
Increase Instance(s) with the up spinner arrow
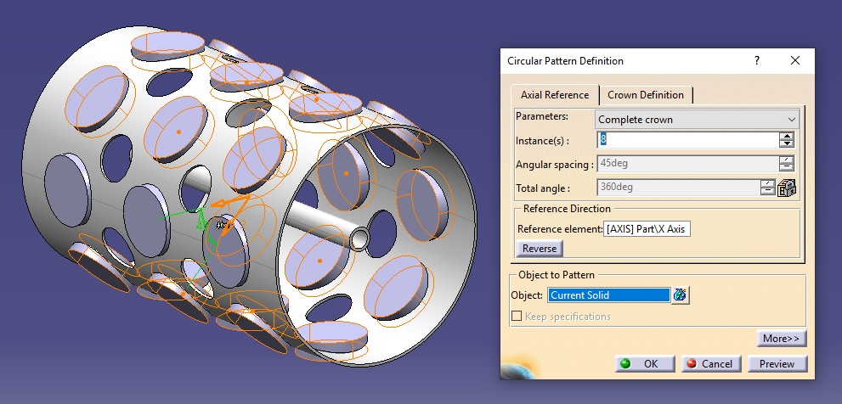pos(787,137)
